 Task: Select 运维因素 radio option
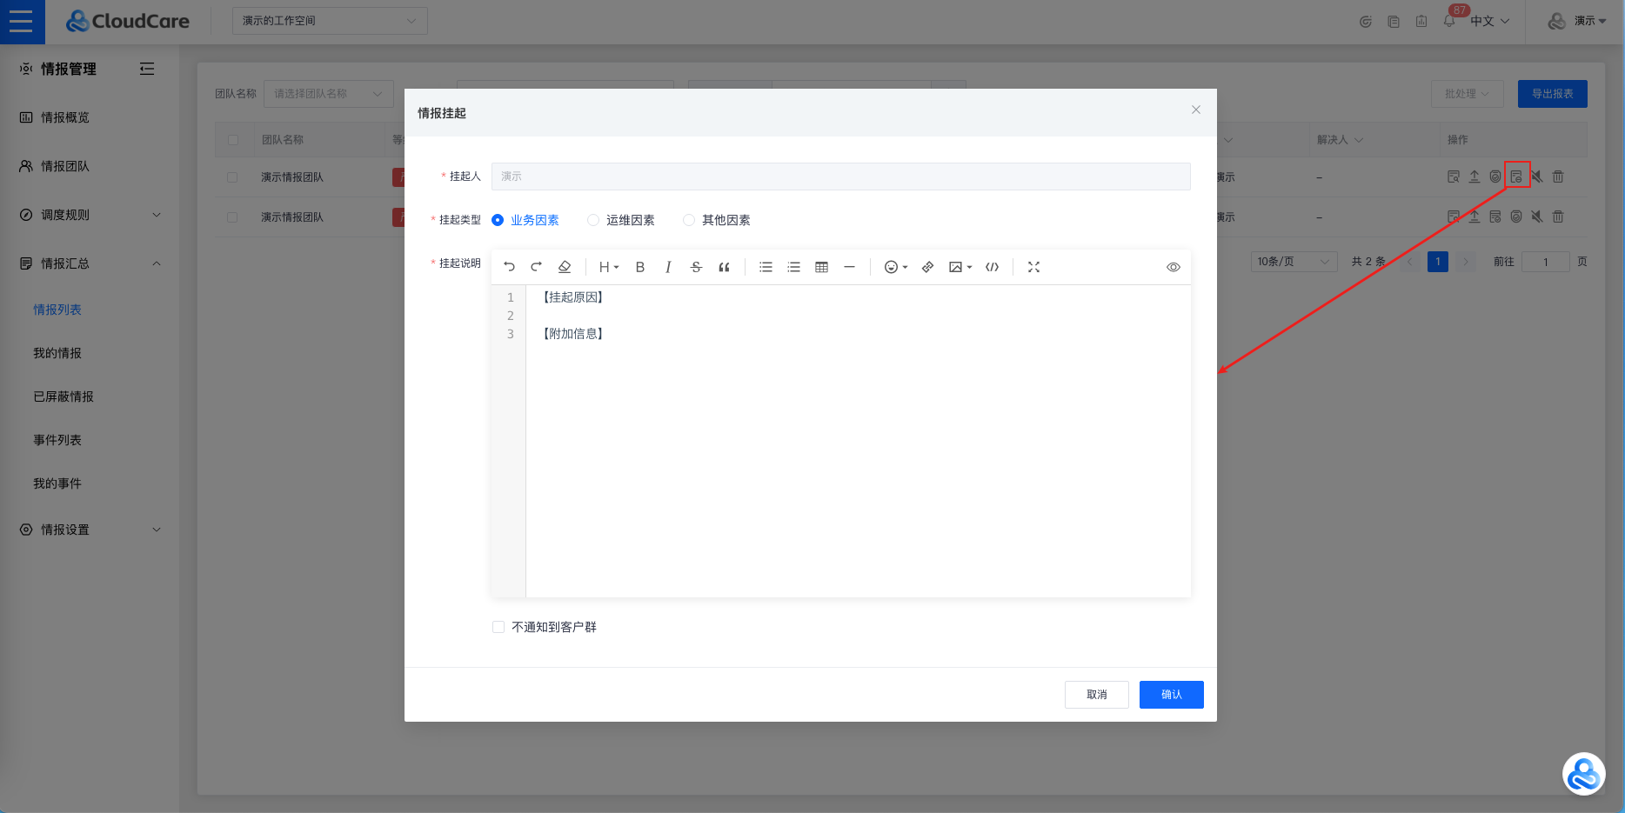tap(593, 220)
